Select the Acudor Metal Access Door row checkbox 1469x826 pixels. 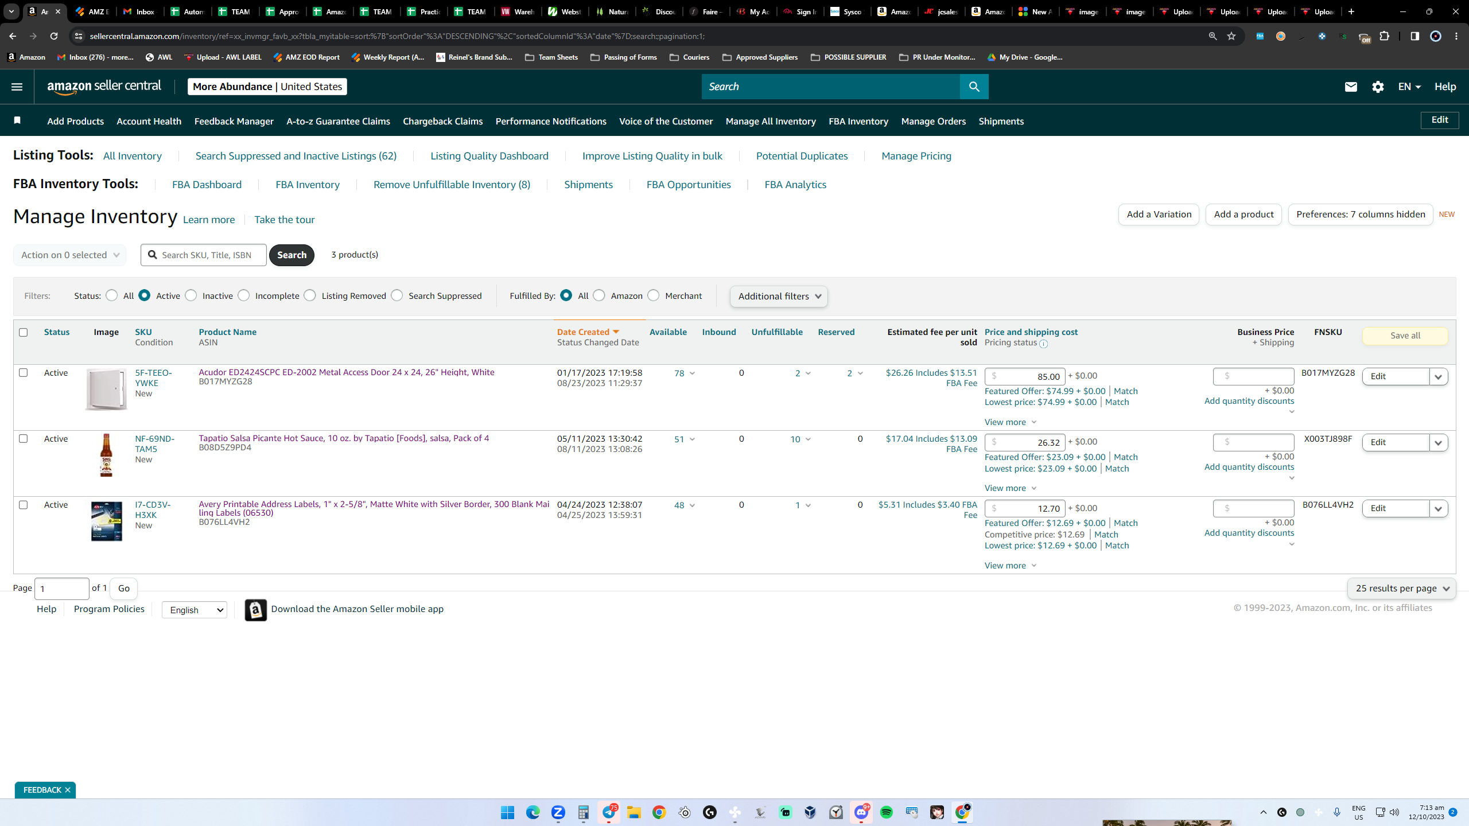click(24, 372)
